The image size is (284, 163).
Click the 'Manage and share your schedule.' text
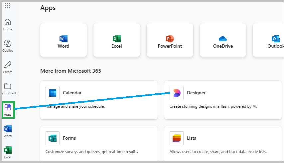click(75, 106)
